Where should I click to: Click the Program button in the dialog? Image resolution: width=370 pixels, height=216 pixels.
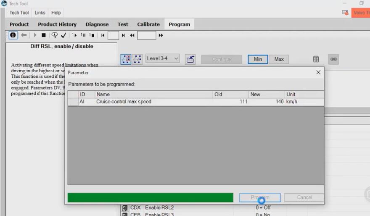[260, 198]
